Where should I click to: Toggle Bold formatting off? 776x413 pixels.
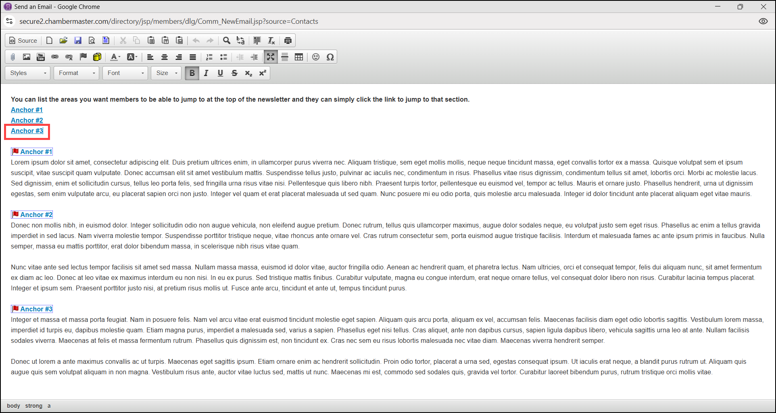192,73
